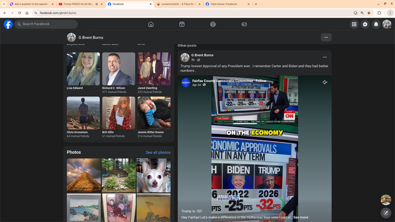Open Lisa Edward's friend profile photo

(83, 69)
